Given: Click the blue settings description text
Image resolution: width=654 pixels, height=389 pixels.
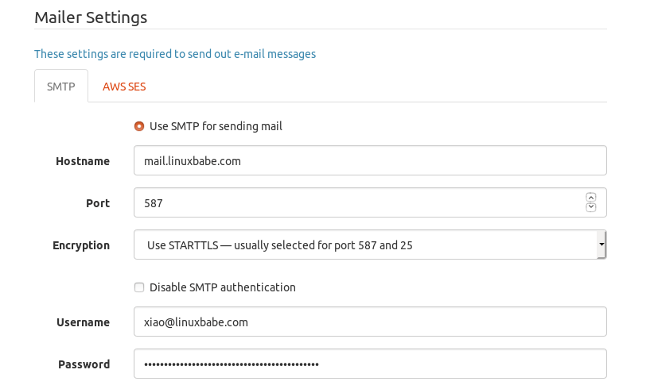Looking at the screenshot, I should click(175, 54).
